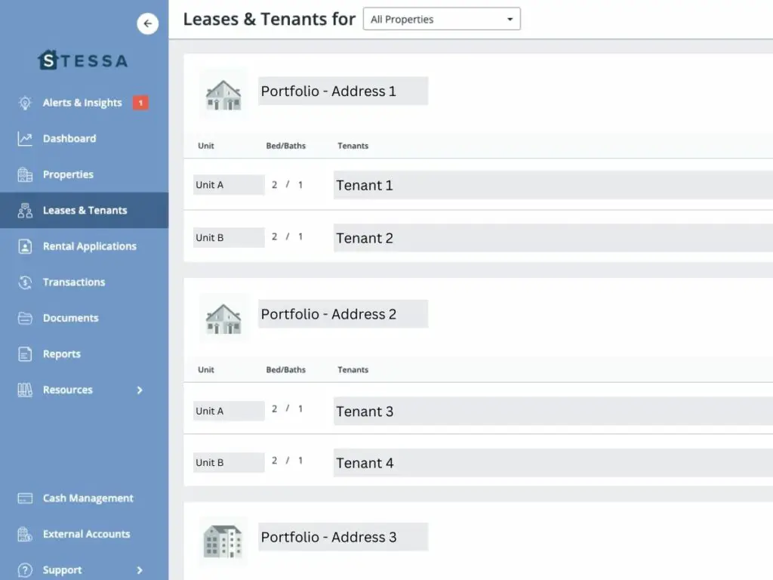Open the All Properties dropdown

point(442,19)
